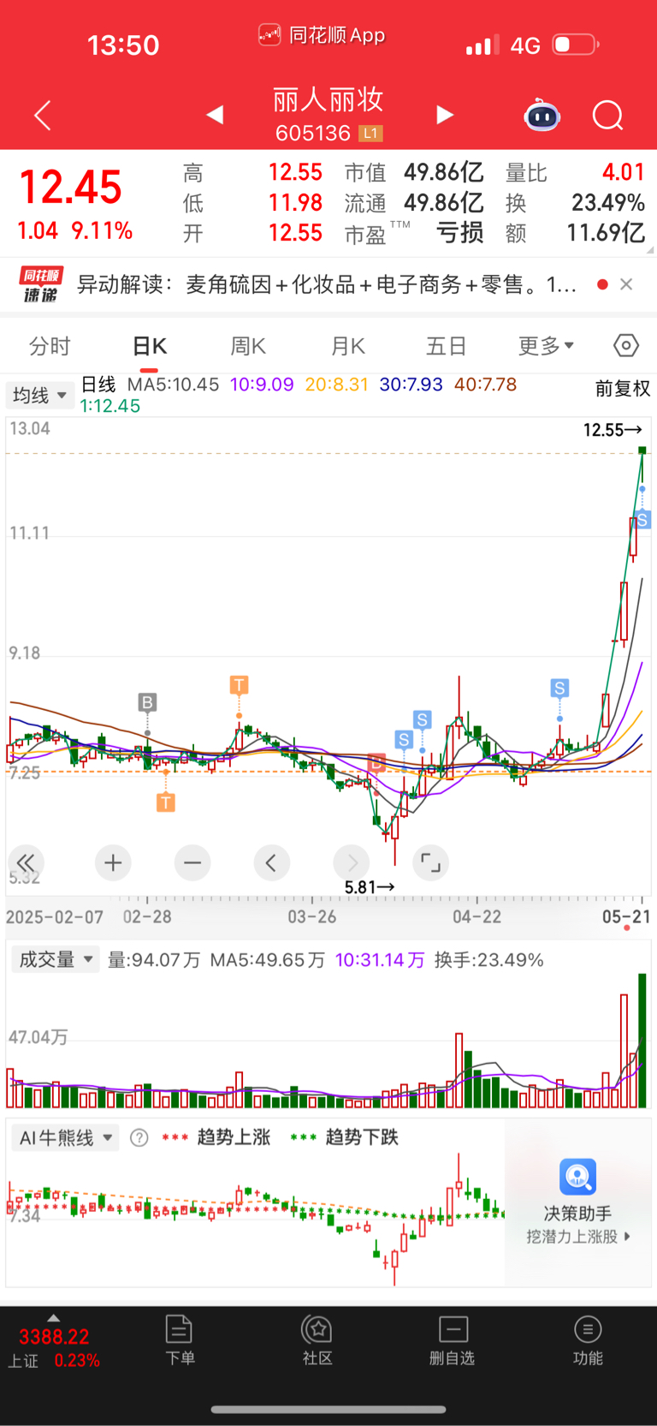Tap the stock name 丽人丽妆
The width and height of the screenshot is (657, 1426).
pos(328,100)
